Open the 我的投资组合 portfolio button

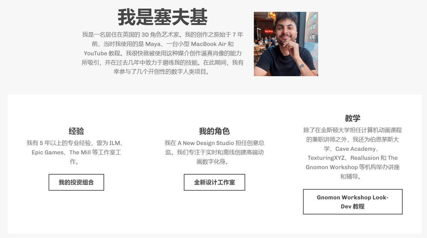point(76,182)
